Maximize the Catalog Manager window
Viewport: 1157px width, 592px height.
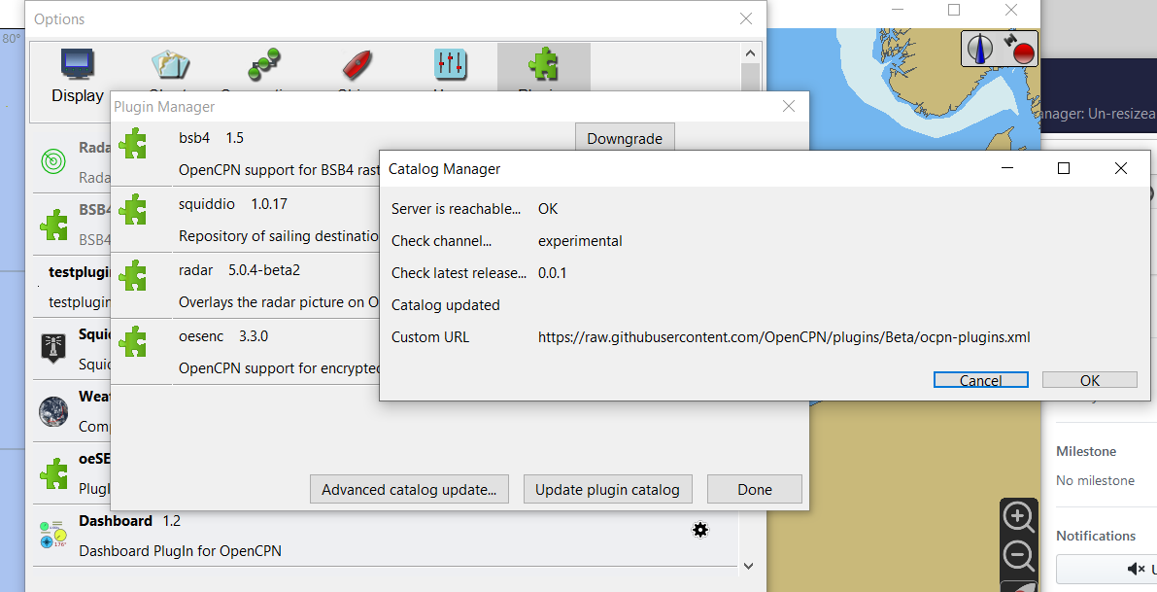tap(1064, 168)
